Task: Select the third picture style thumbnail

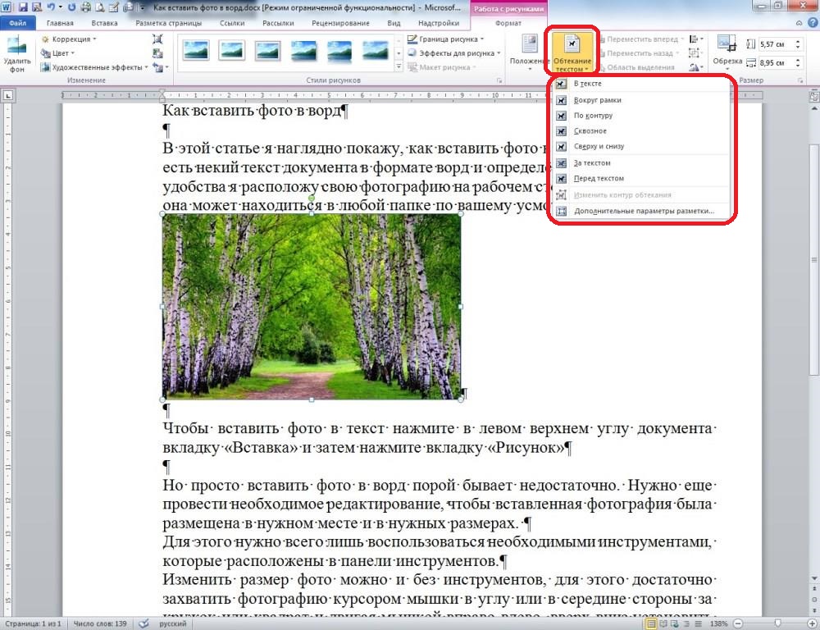Action: click(268, 52)
